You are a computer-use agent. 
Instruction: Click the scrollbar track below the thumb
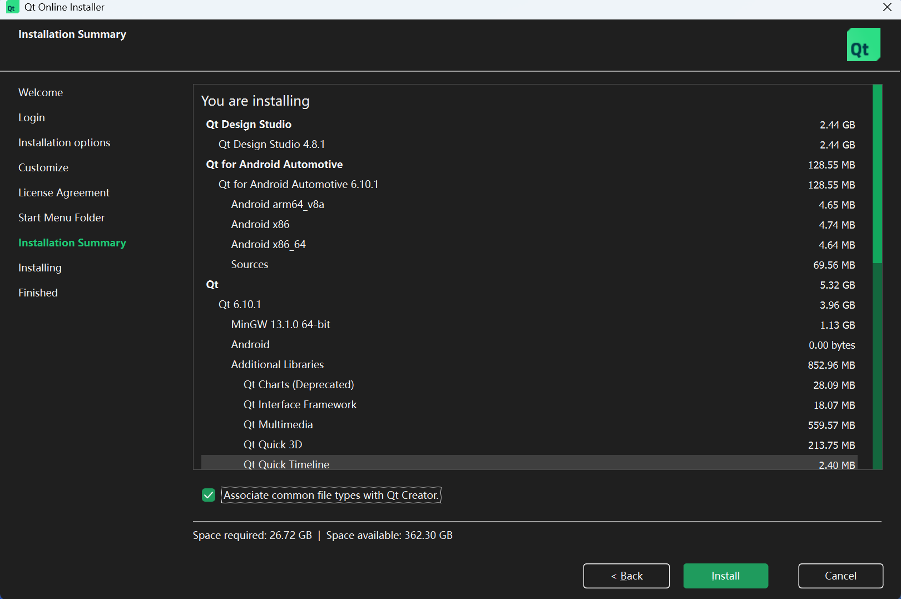[878, 366]
